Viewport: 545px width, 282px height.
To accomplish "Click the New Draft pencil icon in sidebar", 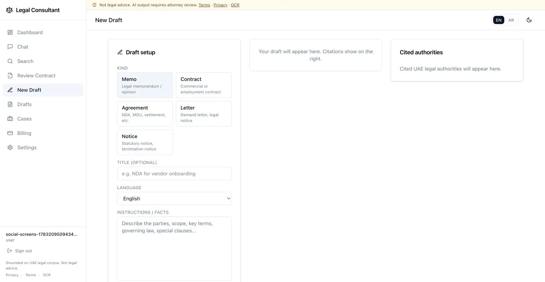I will pyautogui.click(x=10, y=90).
